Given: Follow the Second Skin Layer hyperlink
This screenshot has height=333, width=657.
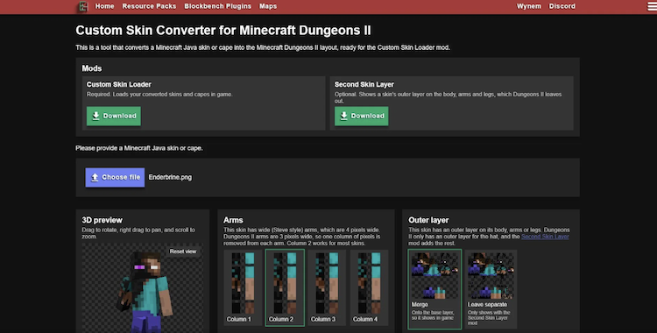Looking at the screenshot, I should point(545,237).
